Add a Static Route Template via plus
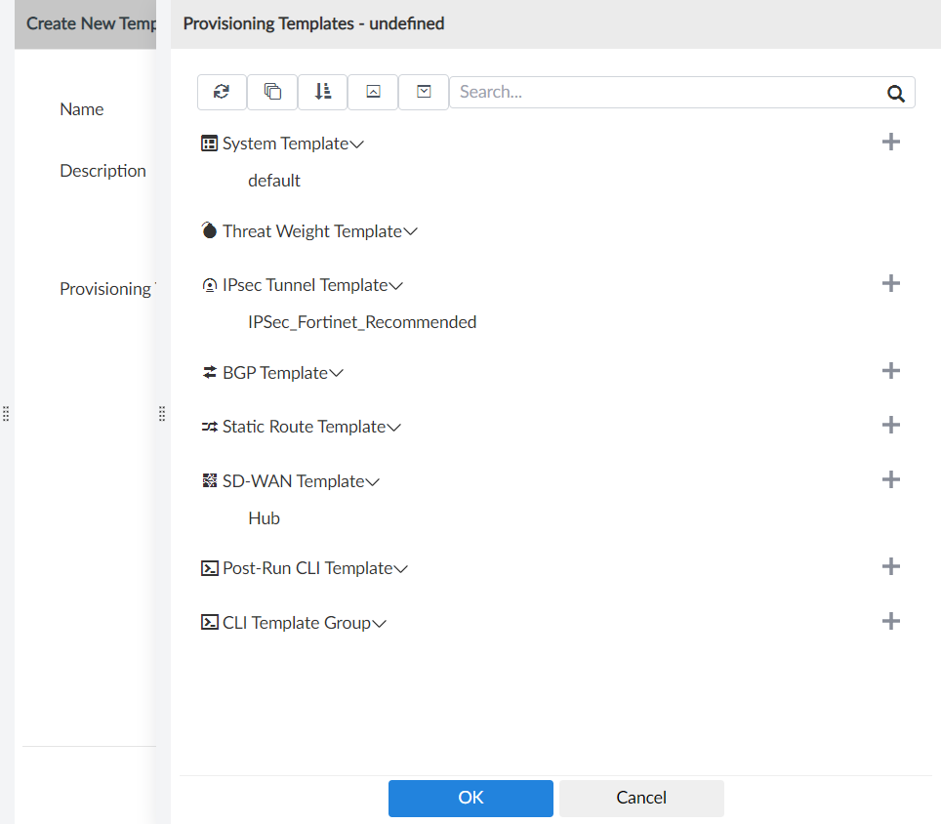 click(890, 426)
